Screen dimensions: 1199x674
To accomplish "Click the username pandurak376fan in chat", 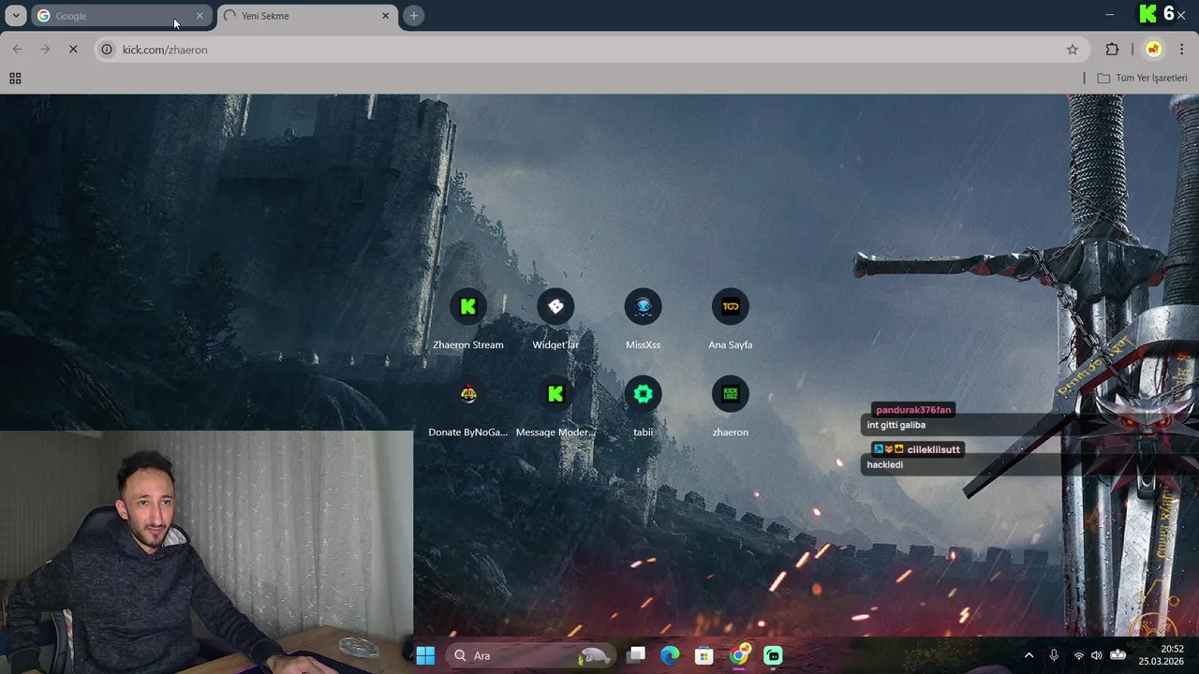I will tap(913, 410).
